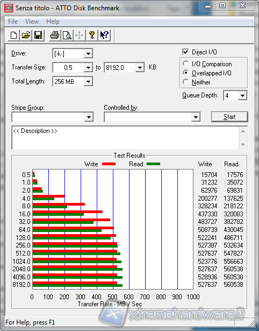Expand the Drive dropdown list
Image resolution: width=259 pixels, height=331 pixels.
coord(88,54)
